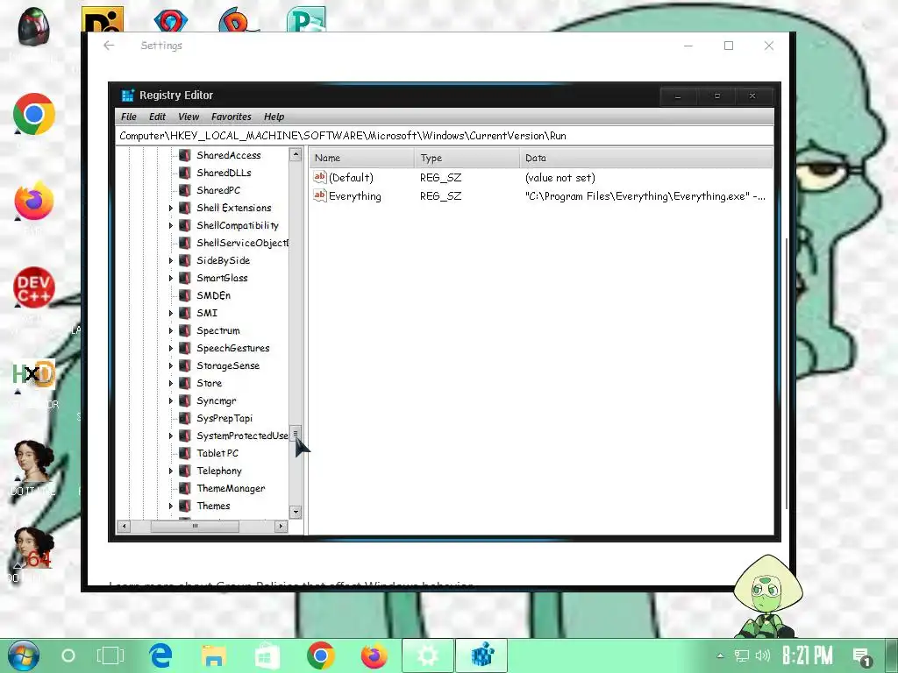Select the ShellCompatibility key folder icon
The image size is (898, 673).
185,225
